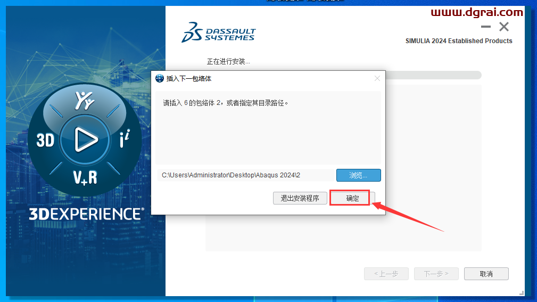Click the 正在进行安装... status text
The height and width of the screenshot is (302, 537).
228,62
